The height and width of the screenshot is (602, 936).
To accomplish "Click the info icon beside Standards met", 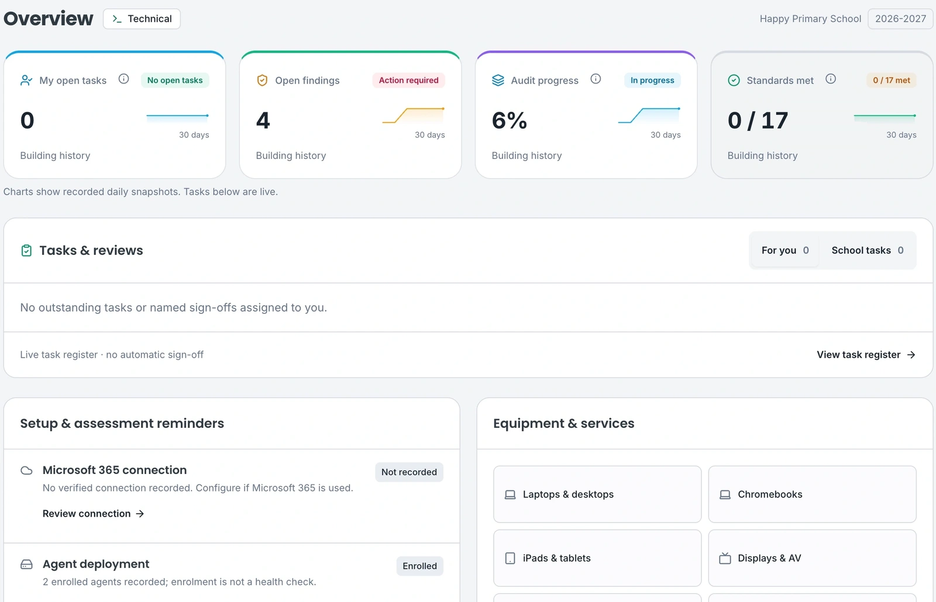I will pos(831,79).
